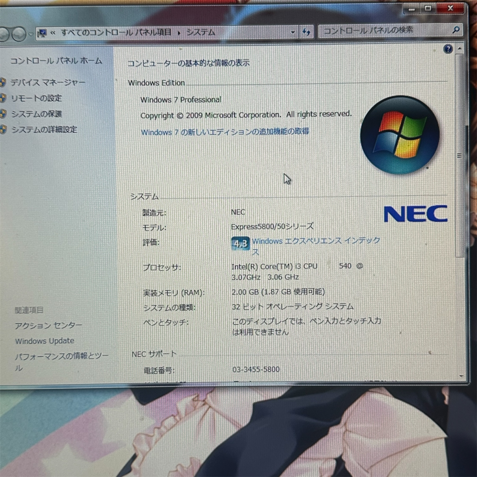Click the phone number 03-3455-5800
The image size is (477, 477).
(256, 370)
